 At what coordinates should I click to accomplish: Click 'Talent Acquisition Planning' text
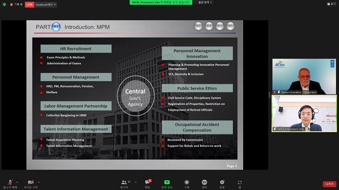(x=65, y=140)
